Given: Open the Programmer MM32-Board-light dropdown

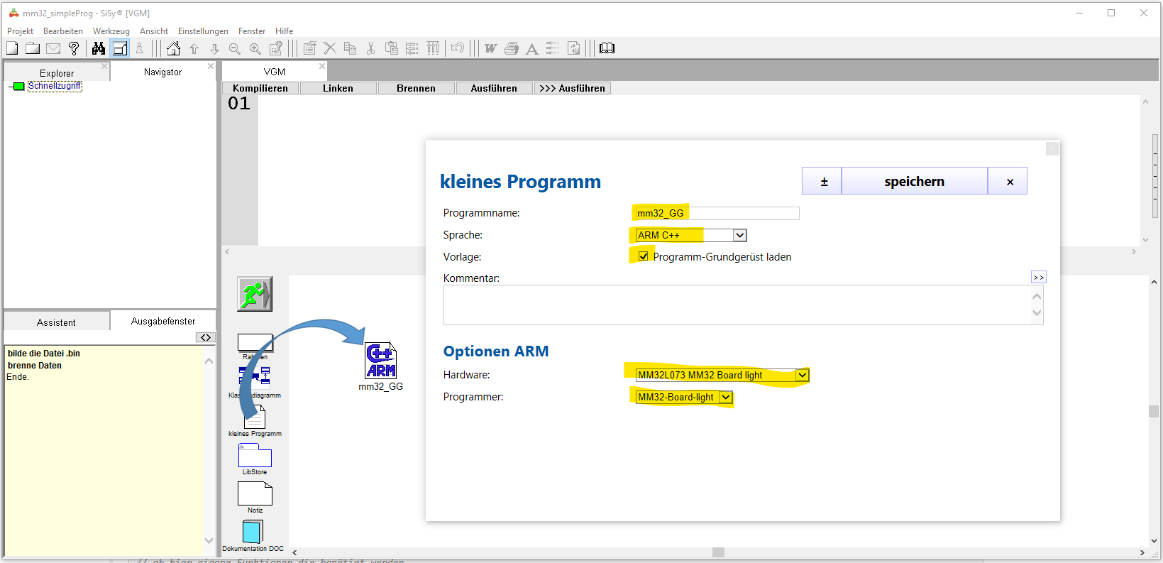Looking at the screenshot, I should pos(726,397).
